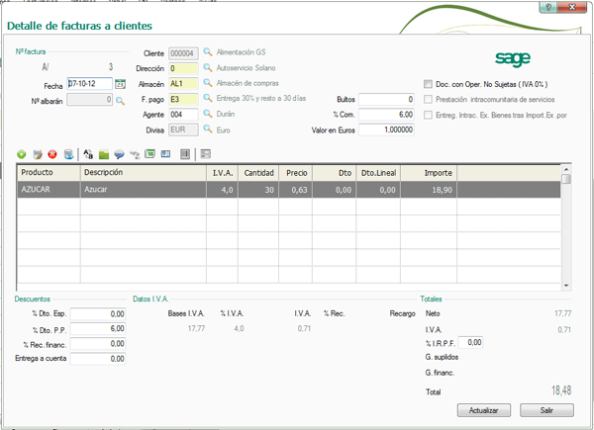Click the Salir button
The height and width of the screenshot is (430, 594).
pos(544,409)
